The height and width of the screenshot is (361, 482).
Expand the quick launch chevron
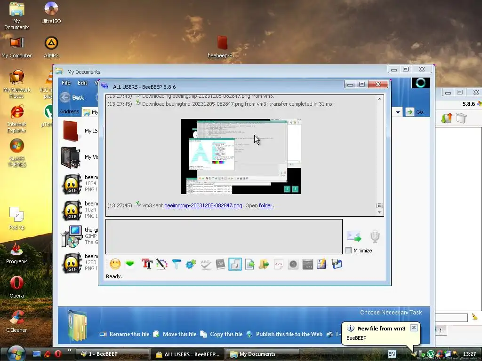point(70,350)
